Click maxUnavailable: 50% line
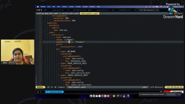The image size is (185, 104). pyautogui.click(x=64, y=21)
